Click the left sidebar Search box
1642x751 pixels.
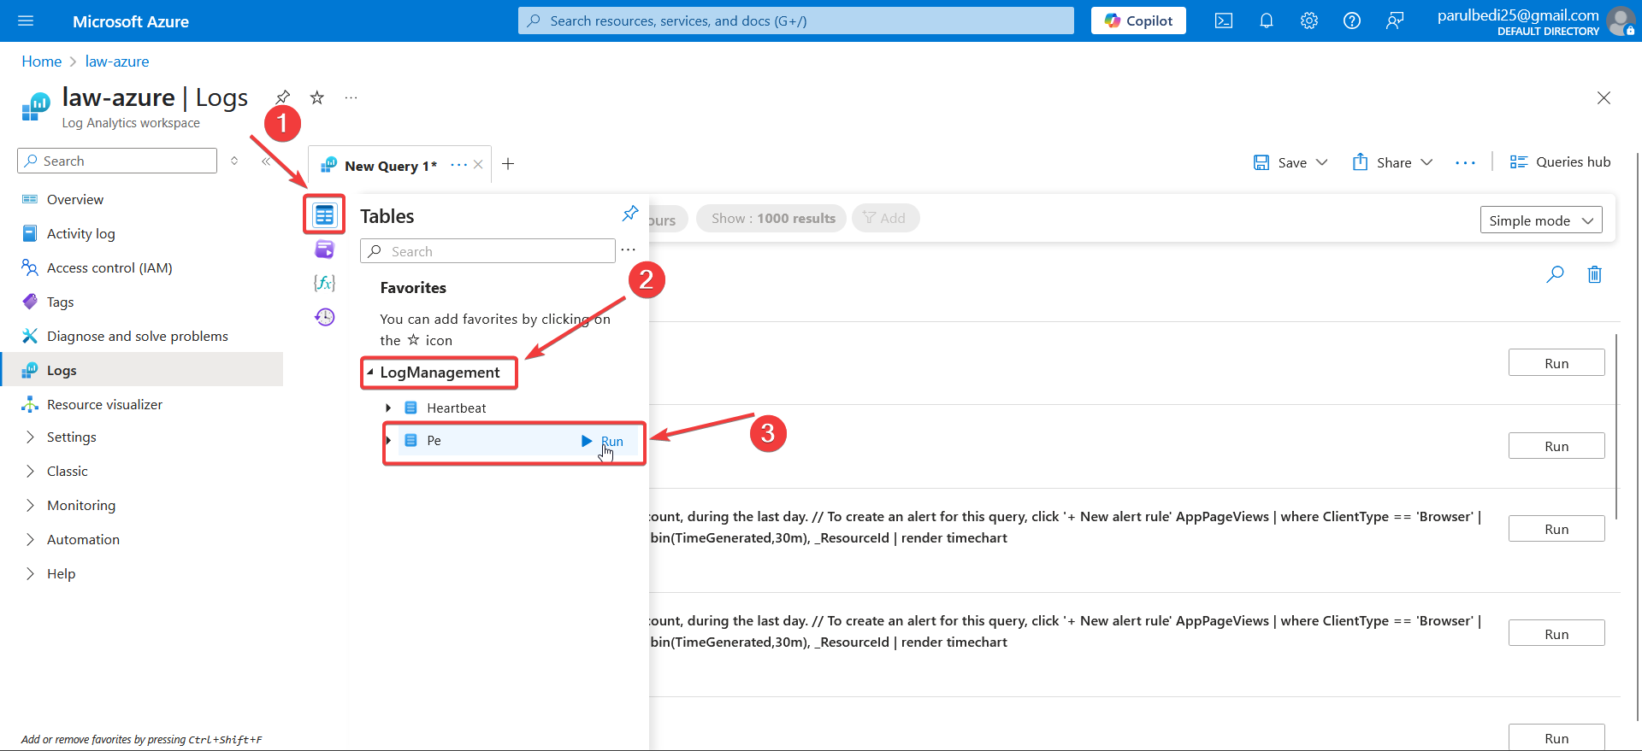tap(117, 161)
